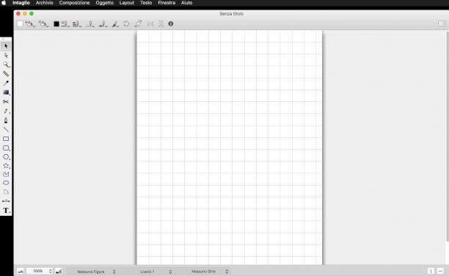Click the white fill color swatch

click(x=20, y=23)
